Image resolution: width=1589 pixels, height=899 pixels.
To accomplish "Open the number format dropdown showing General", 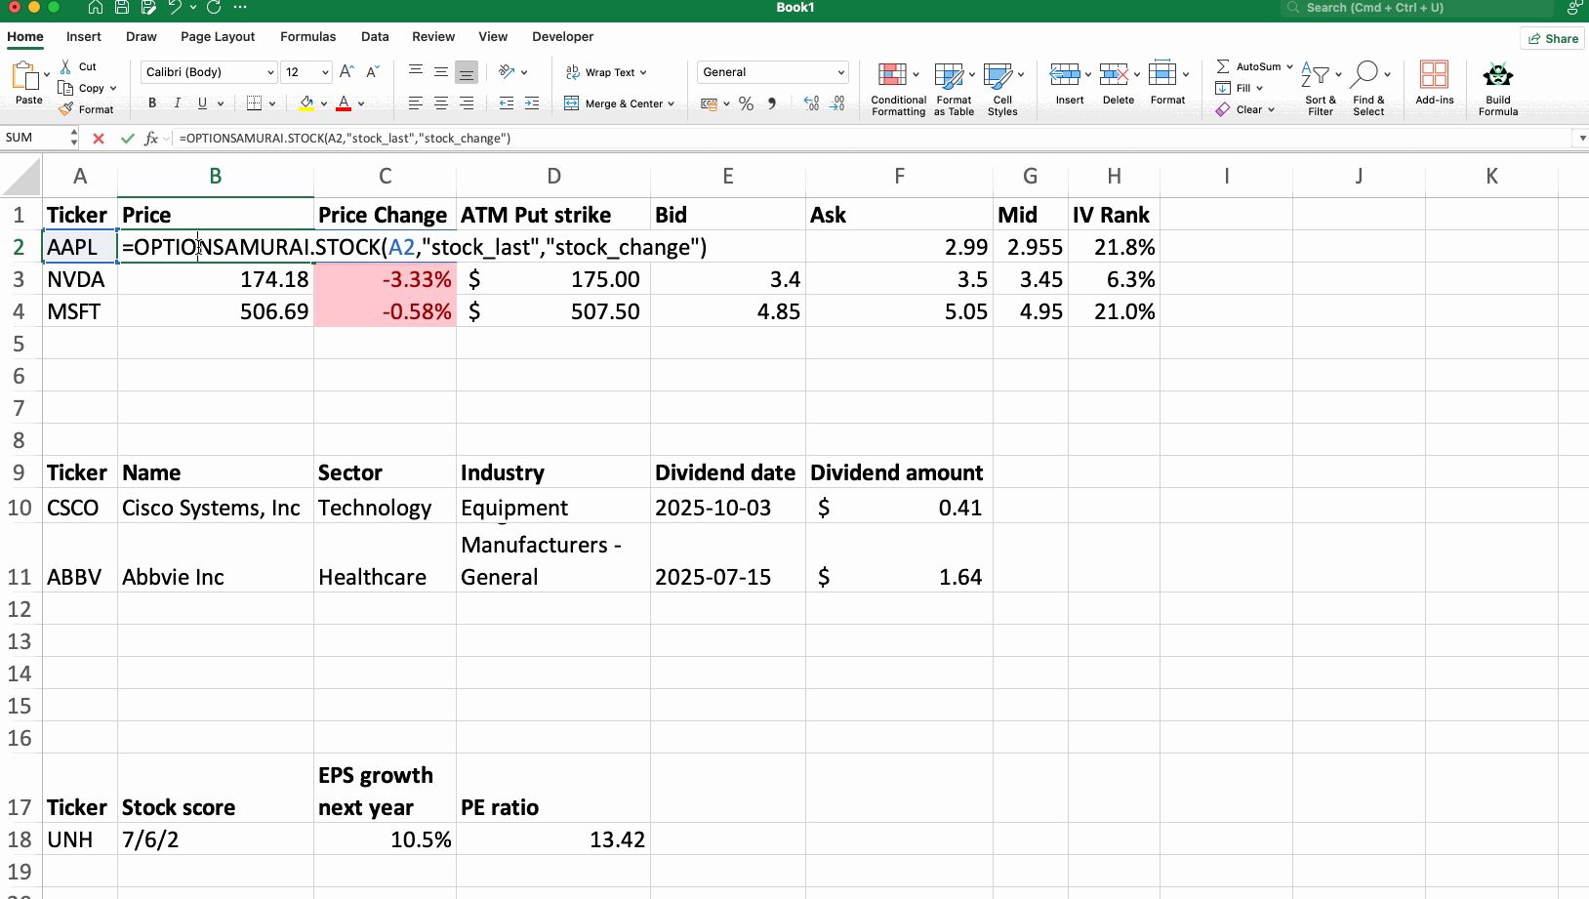I will (771, 71).
